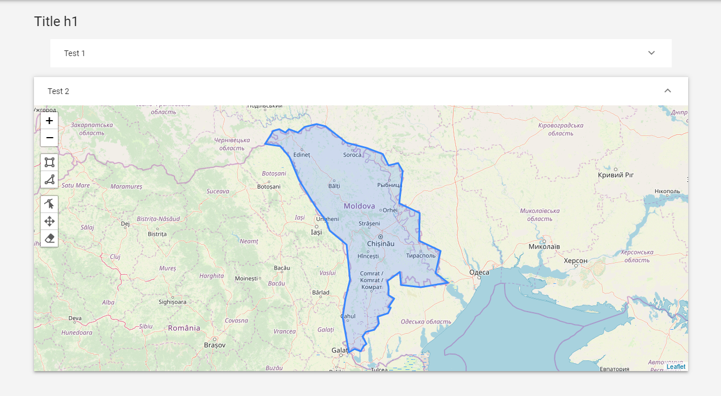Click the Chișinău city label
Viewport: 721px width, 396px height.
tap(381, 243)
